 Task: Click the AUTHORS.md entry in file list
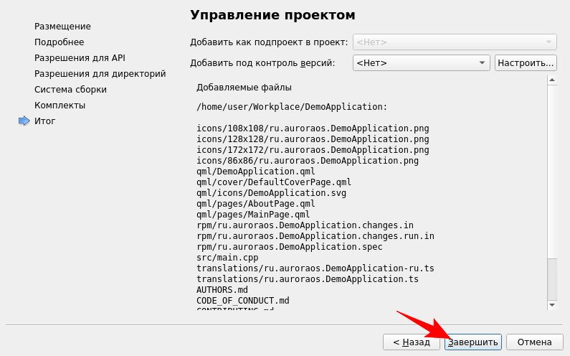[222, 290]
